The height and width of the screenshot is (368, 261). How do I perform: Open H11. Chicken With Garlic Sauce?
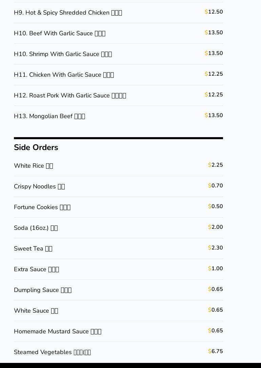tap(64, 75)
